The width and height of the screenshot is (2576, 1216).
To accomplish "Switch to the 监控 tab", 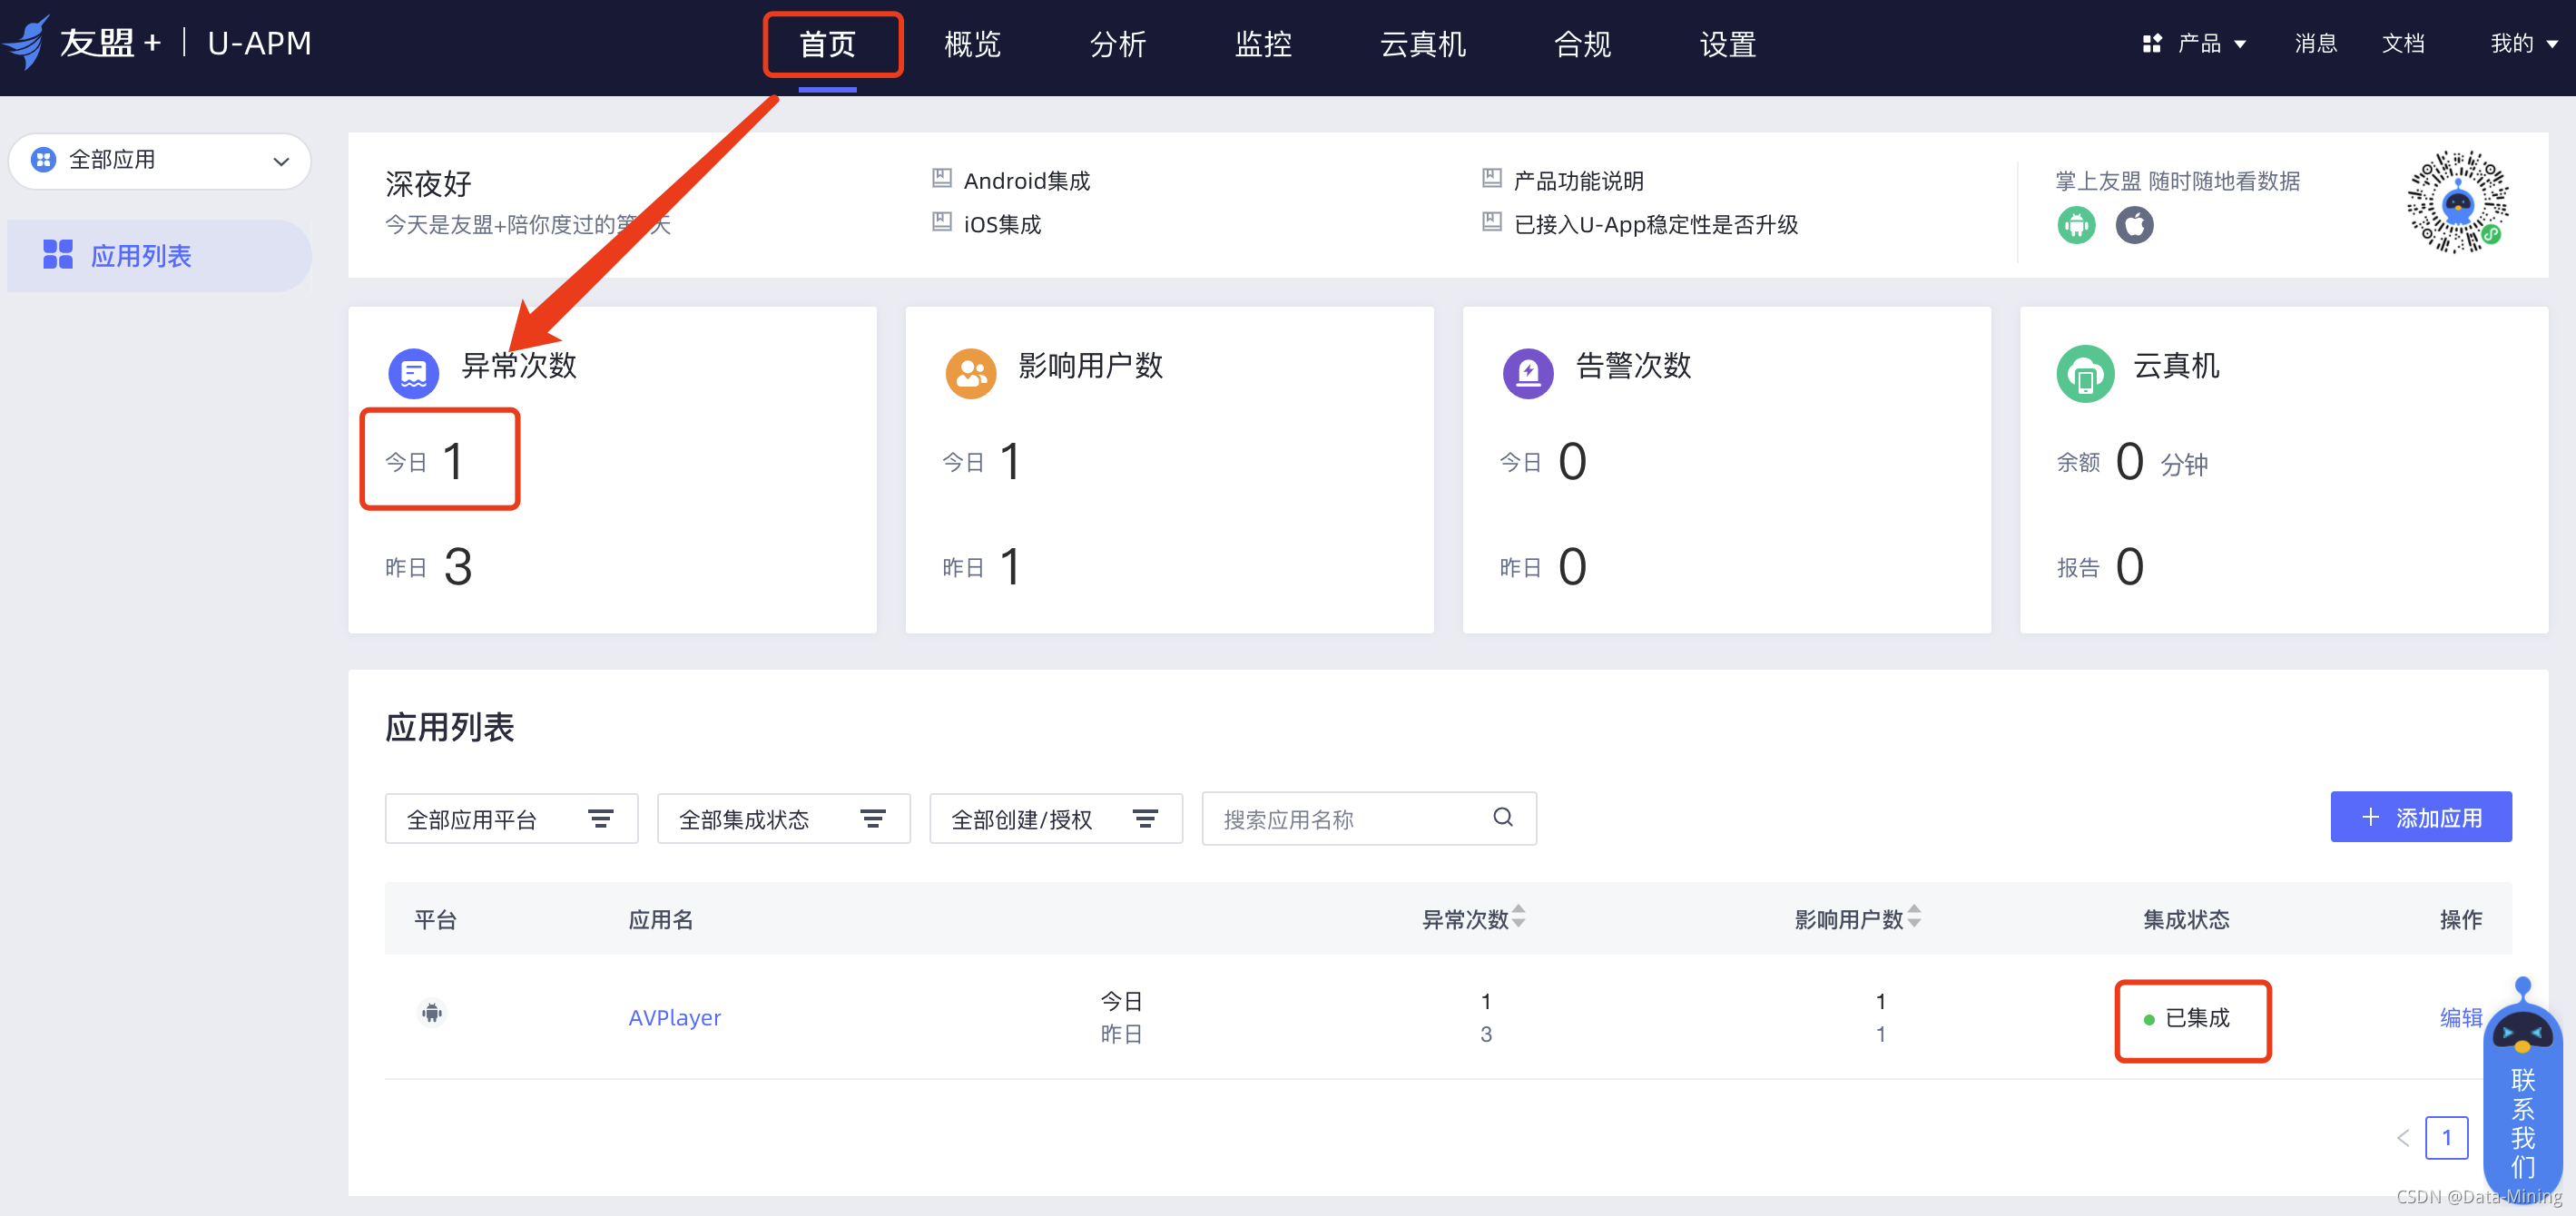I will tap(1263, 44).
